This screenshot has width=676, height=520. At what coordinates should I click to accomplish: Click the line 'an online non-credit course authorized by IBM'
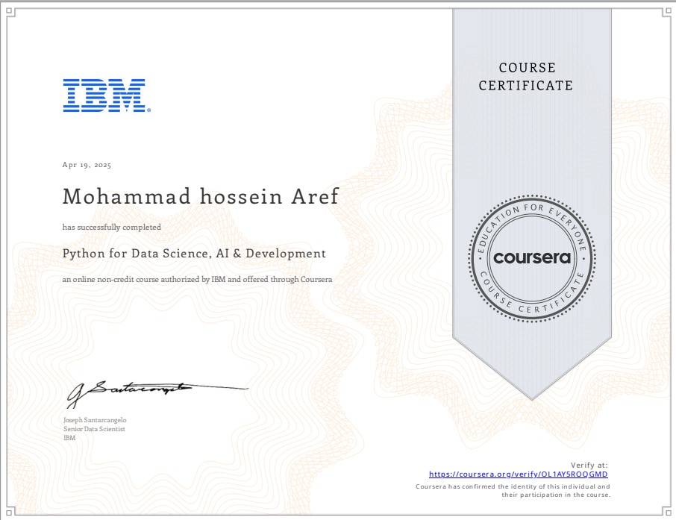(x=197, y=280)
